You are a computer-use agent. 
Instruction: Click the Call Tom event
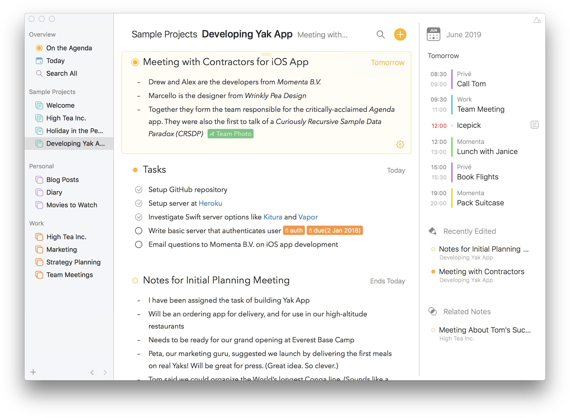coord(471,84)
